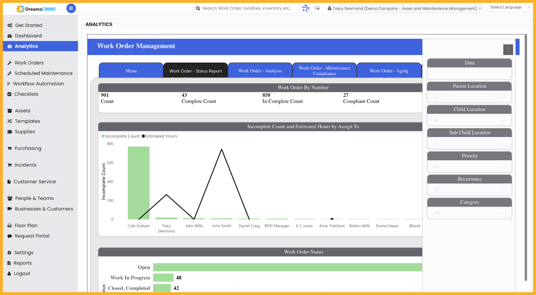
Task: Click the Businesses & Customers camera icon
Action: (x=10, y=209)
